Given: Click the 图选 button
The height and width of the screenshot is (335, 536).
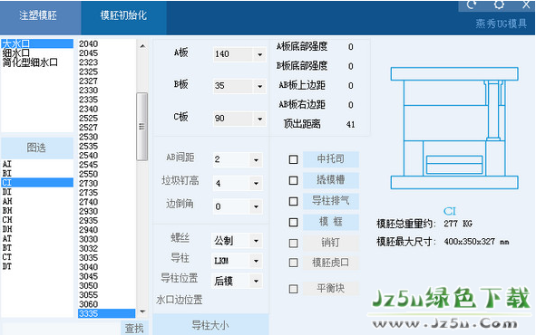Looking at the screenshot, I should [37, 148].
